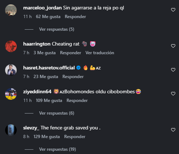This screenshot has height=154, width=179.
Task: Open slevzy_'s profile picture
Action: [11, 130]
